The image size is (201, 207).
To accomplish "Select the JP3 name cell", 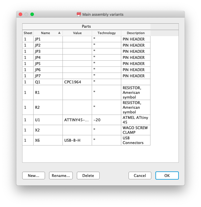I will 48,51.
